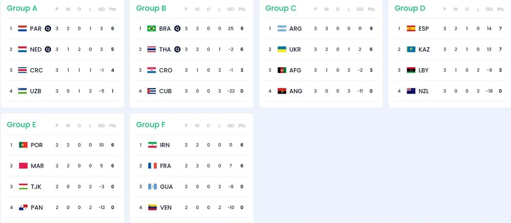This screenshot has height=223, width=511.
Task: Click the qualified Q badge beside PAR
Action: coord(48,29)
